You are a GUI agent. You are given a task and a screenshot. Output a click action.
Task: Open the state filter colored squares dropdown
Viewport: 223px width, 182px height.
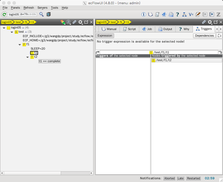(63, 22)
